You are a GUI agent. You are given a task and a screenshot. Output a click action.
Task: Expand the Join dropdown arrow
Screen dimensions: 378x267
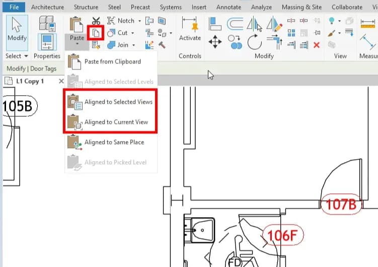coord(133,45)
